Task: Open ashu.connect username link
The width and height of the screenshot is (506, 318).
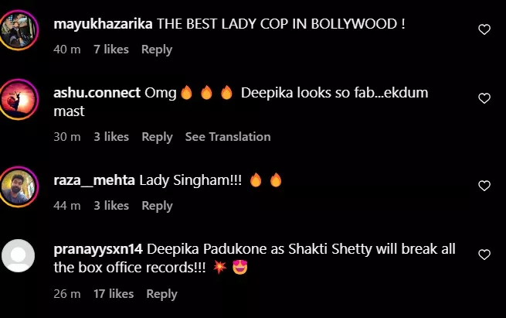Action: [97, 93]
